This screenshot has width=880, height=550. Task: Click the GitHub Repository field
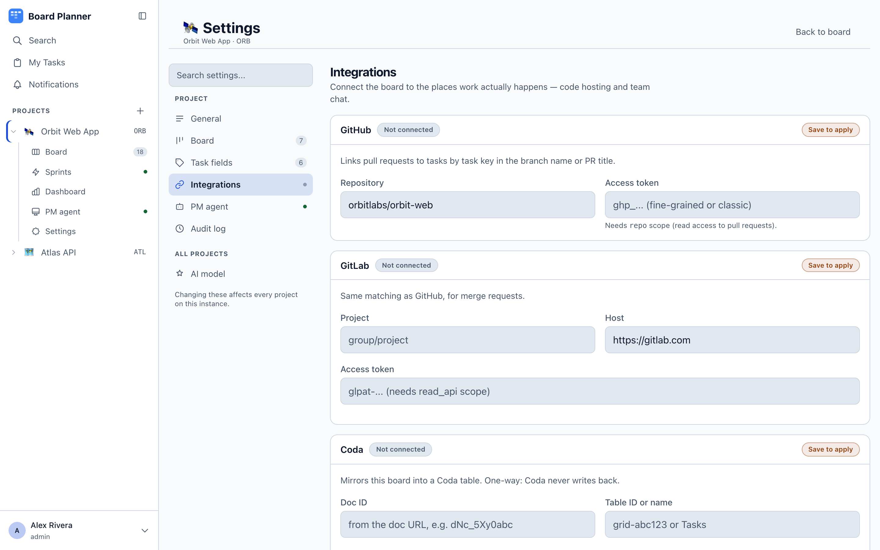click(468, 205)
